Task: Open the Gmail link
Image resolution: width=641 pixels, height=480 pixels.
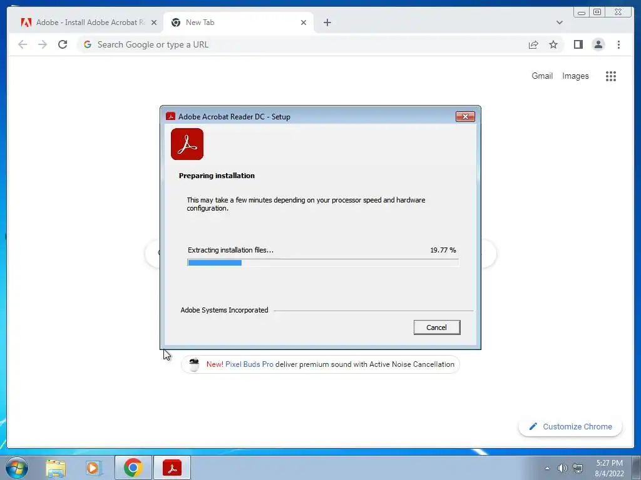Action: (542, 76)
